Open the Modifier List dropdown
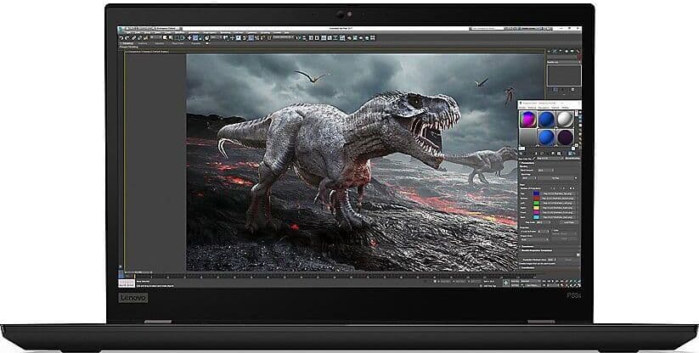This screenshot has width=699, height=353. [x=564, y=62]
